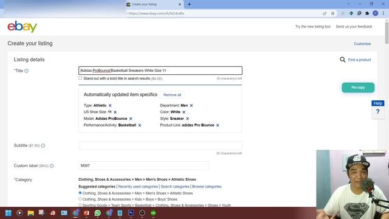Click the Re-copy button
389x219 pixels.
coord(358,88)
